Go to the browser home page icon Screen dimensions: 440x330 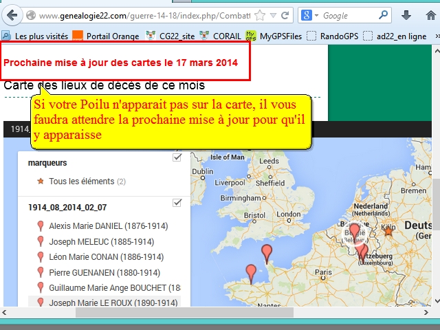click(431, 15)
